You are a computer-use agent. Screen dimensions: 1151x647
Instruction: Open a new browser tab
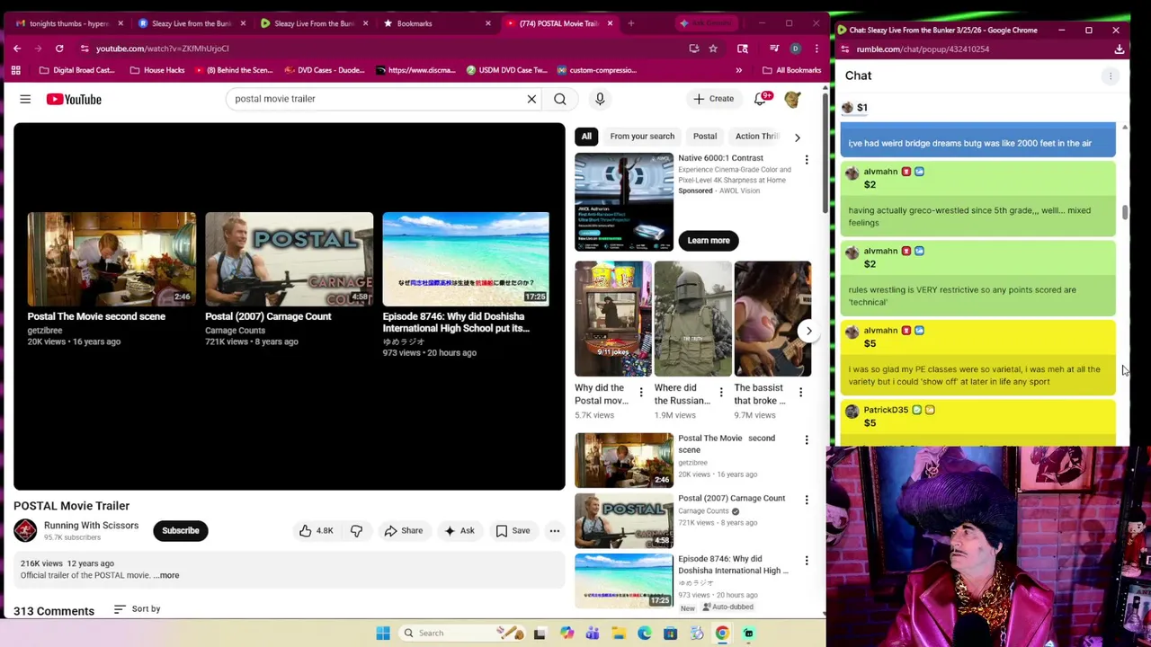tap(631, 23)
